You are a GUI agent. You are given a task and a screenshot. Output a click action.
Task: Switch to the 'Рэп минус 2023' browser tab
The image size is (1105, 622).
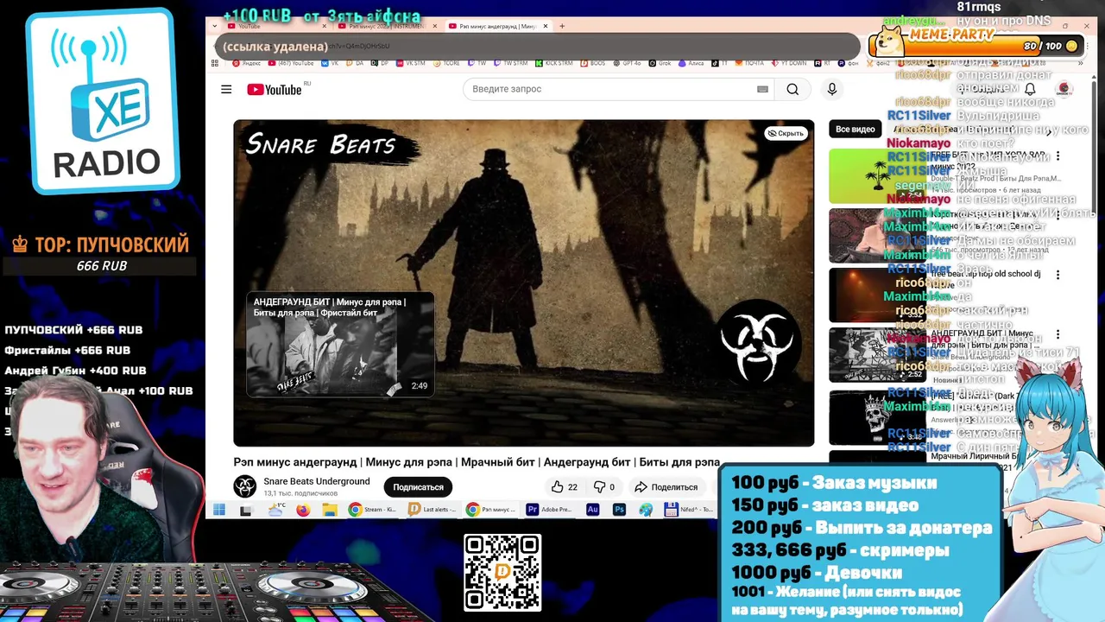pos(387,26)
